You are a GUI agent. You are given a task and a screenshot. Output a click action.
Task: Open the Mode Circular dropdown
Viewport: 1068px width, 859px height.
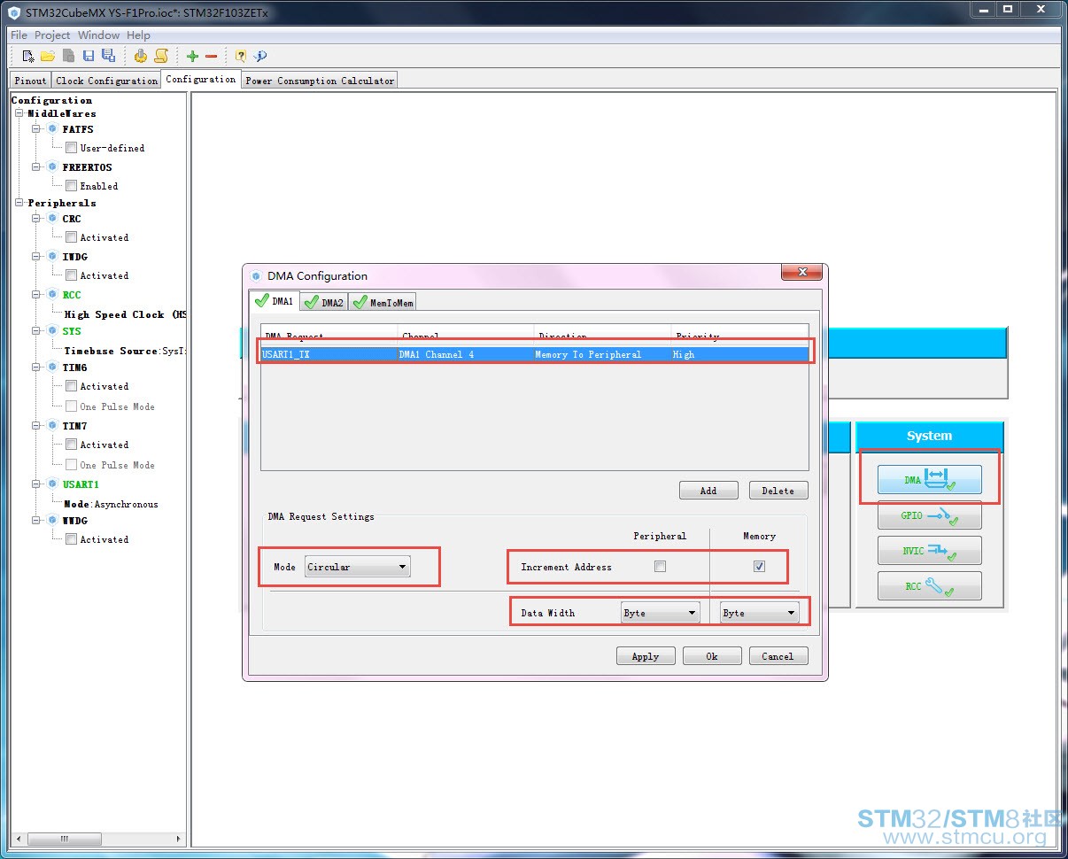[357, 567]
